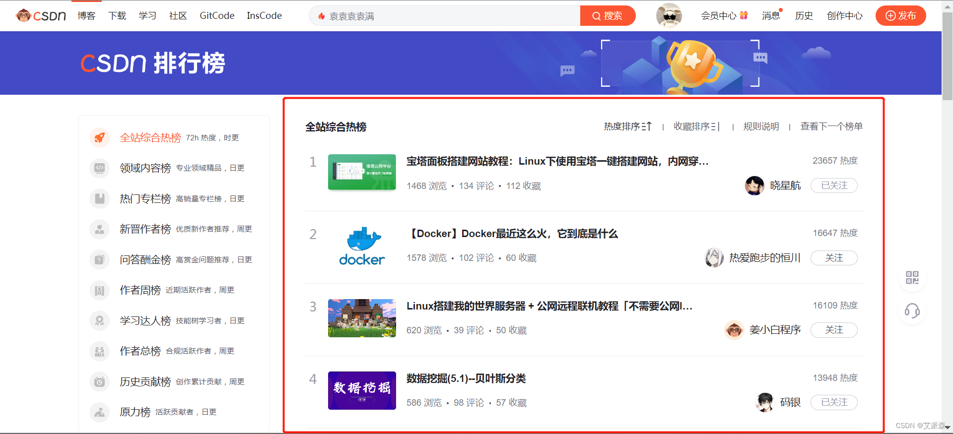Toggle 已关注 for 晓星航
This screenshot has height=434, width=953.
click(834, 186)
